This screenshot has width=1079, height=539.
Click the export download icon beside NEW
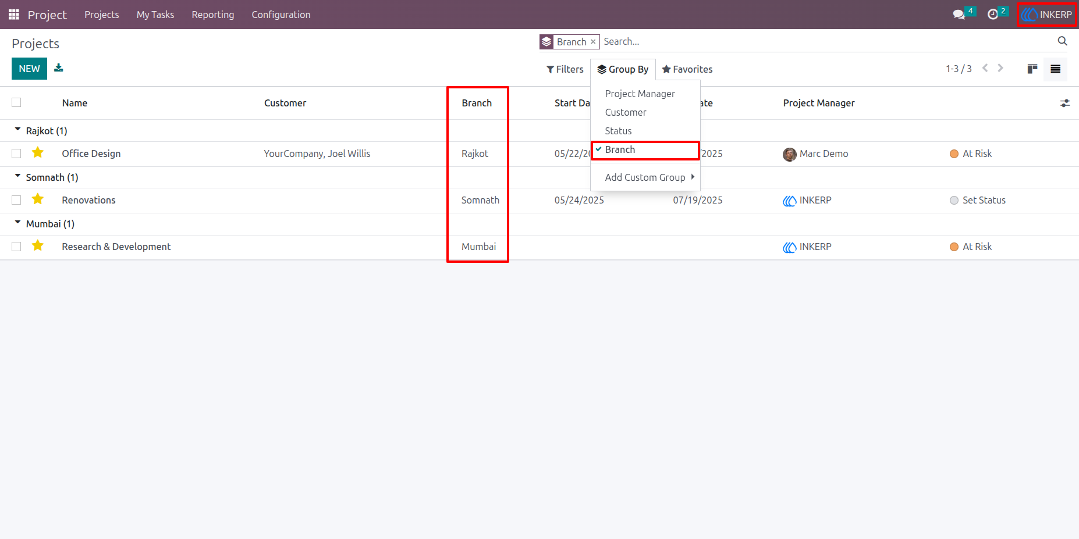59,68
